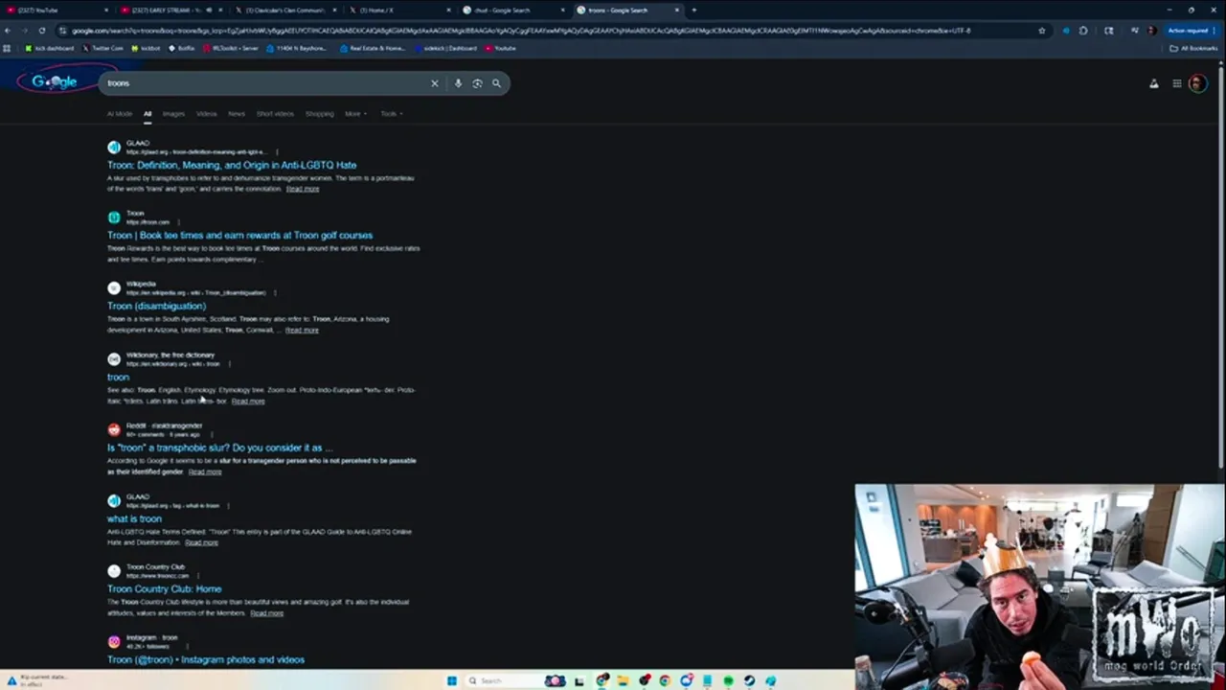Open Steam from the taskbar

749,681
